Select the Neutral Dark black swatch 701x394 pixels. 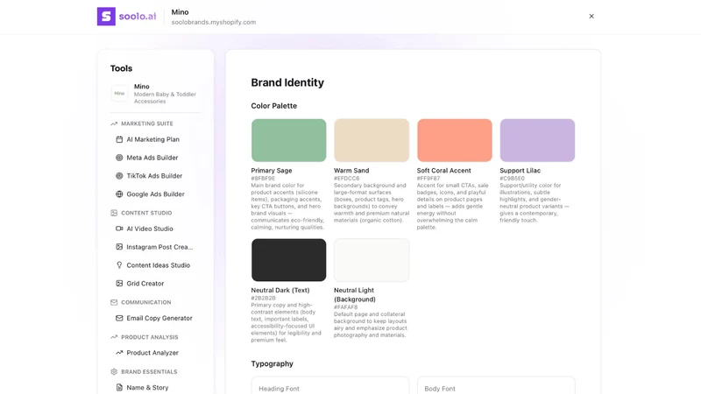click(x=289, y=260)
